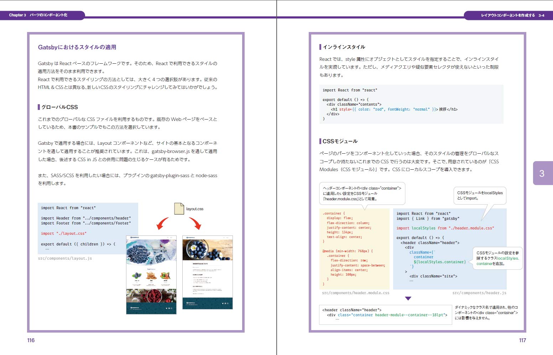The image size is (553, 355).
Task: Click the red code line import "./layout.css"
Action: [x=64, y=233]
